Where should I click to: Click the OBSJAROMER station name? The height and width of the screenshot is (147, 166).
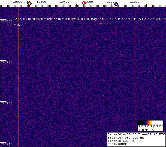point(117,144)
